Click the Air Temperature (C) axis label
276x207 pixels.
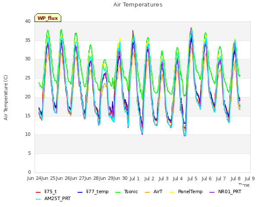(6, 97)
